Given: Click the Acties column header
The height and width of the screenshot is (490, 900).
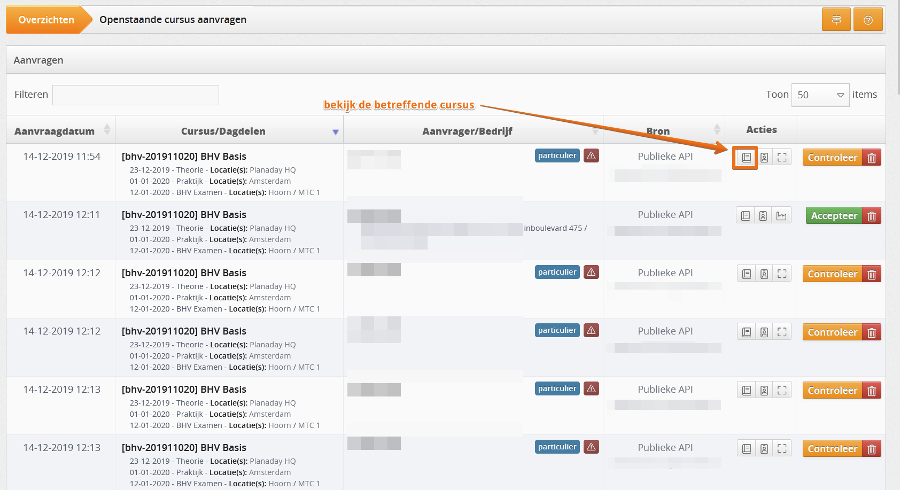Looking at the screenshot, I should [761, 130].
